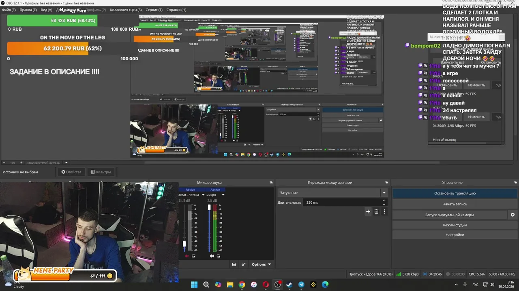Click the 5738 kbps bitrate signal icon
This screenshot has width=519, height=291.
[x=399, y=274]
